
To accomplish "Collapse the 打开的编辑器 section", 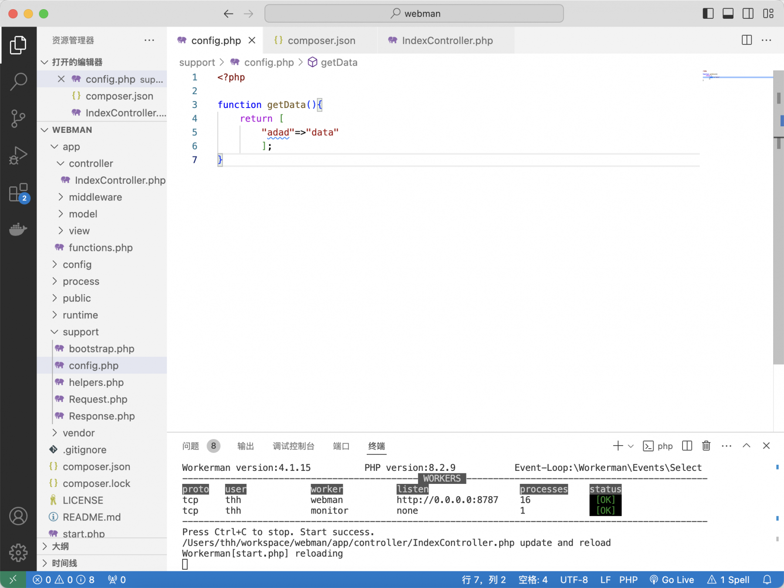I will (102, 62).
